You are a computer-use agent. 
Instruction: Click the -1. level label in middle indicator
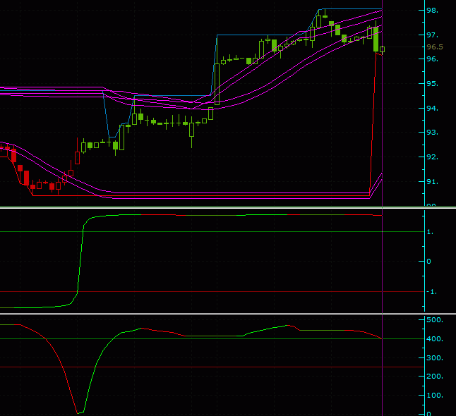pos(431,292)
